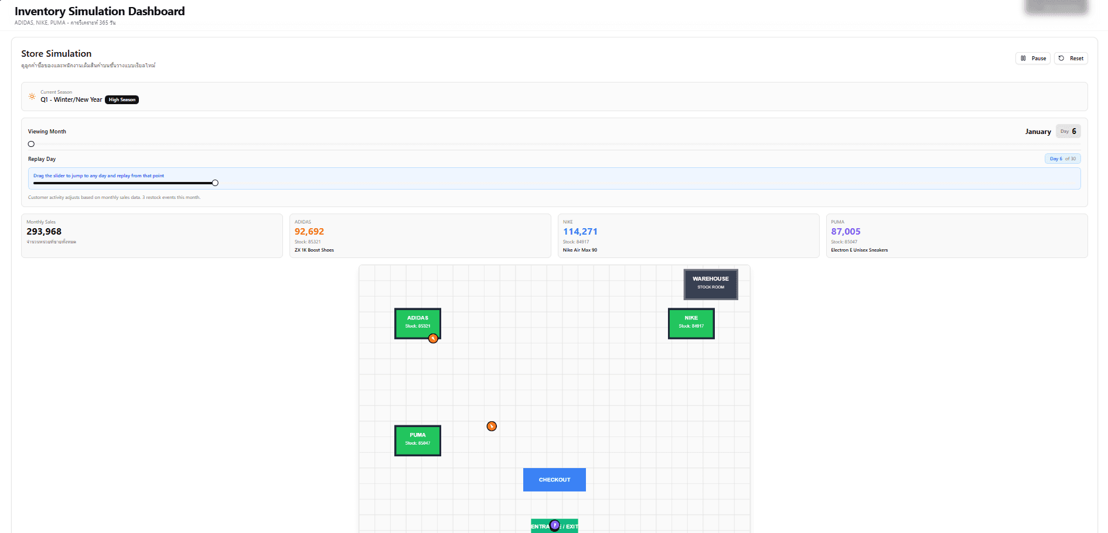Click the Day 6 badge next to January

click(1068, 130)
